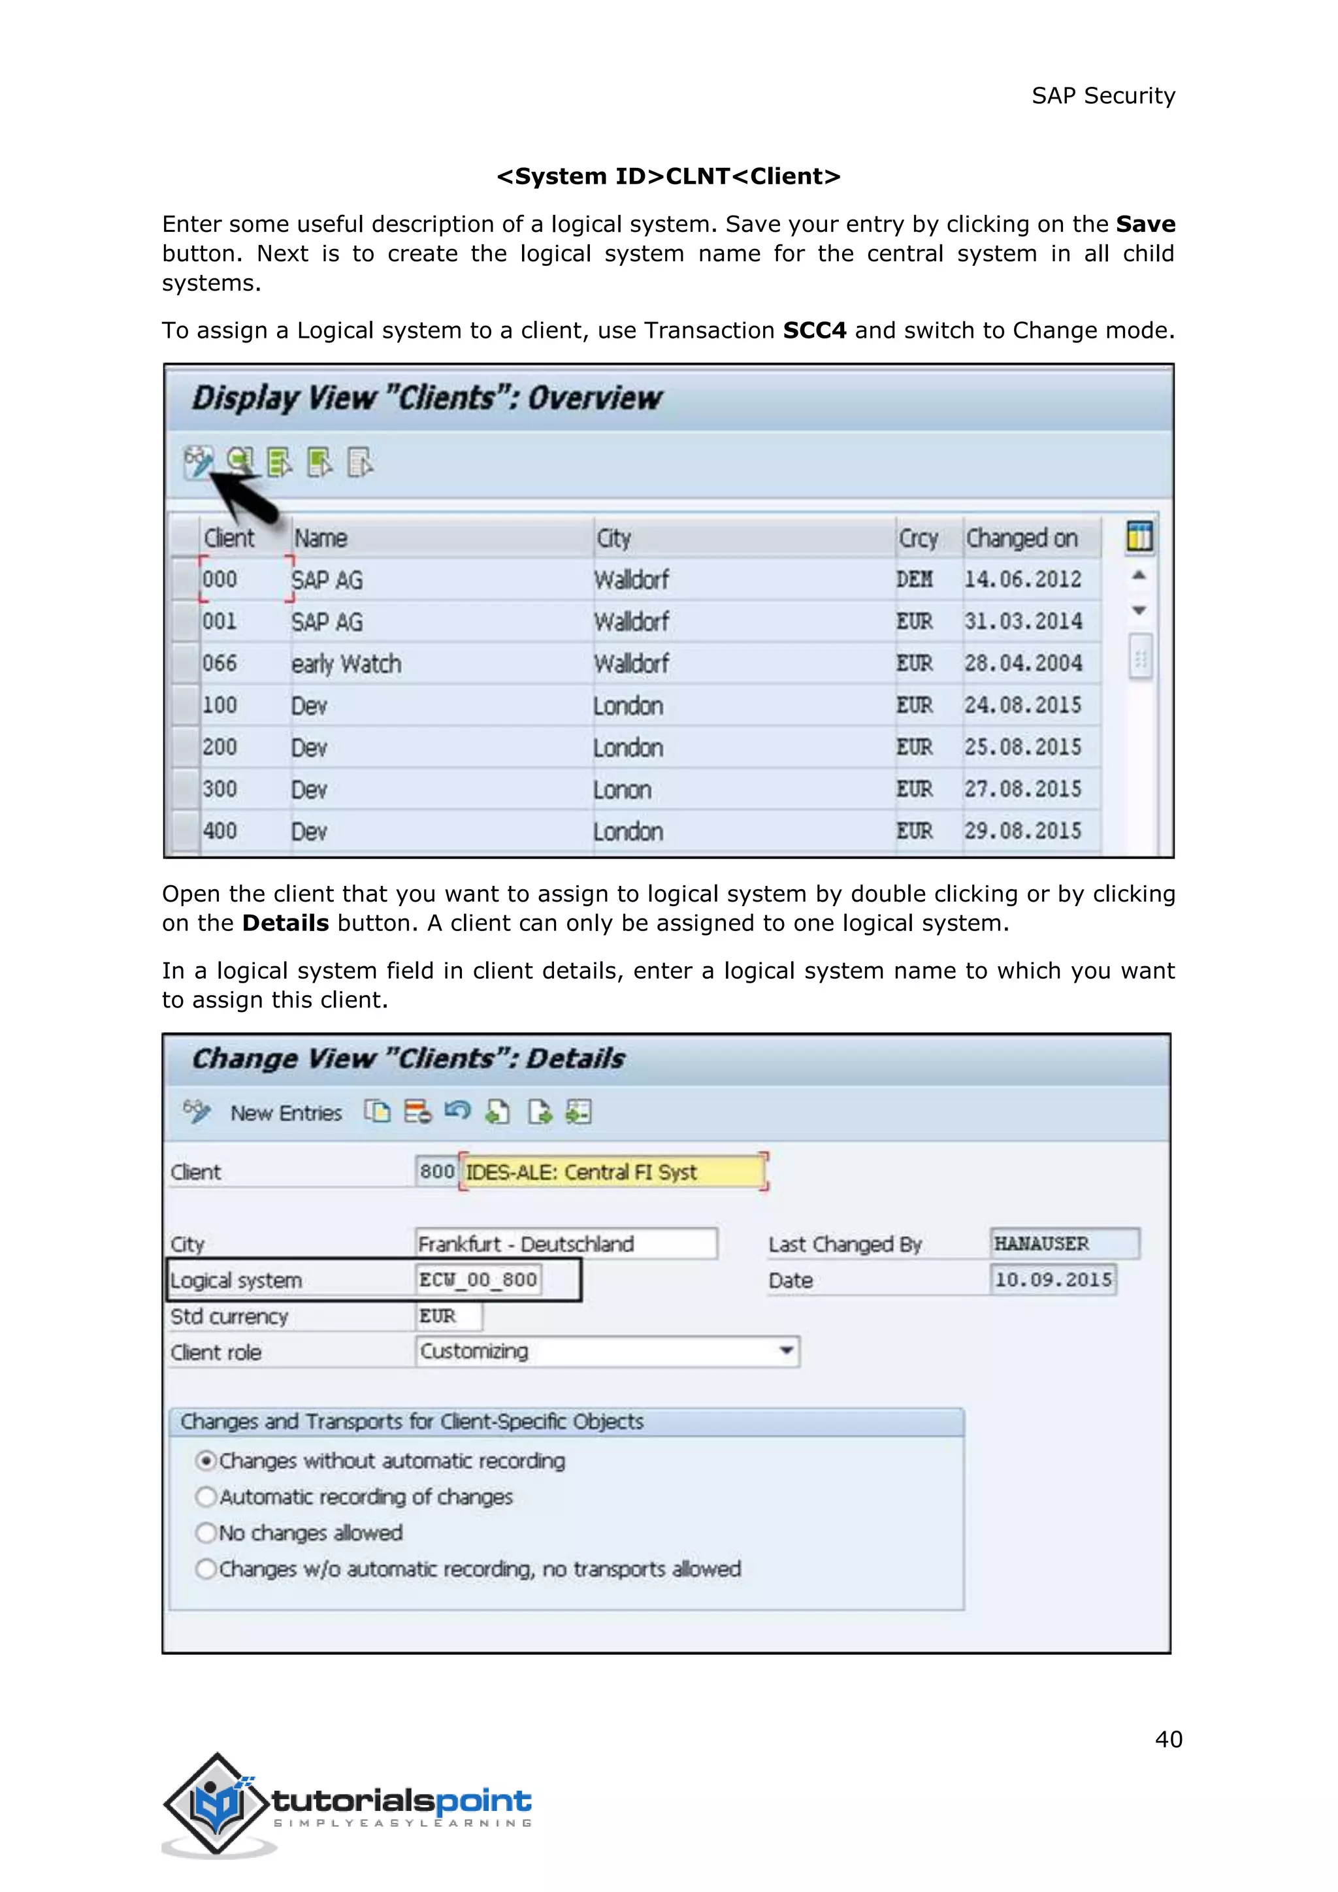The width and height of the screenshot is (1338, 1892).
Task: Click the scroll down arrow in clients table
Action: point(1139,611)
